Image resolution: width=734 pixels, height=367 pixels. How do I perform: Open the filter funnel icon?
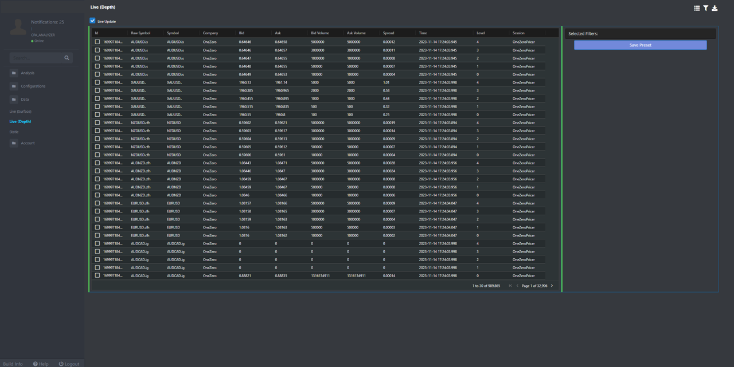pos(706,8)
